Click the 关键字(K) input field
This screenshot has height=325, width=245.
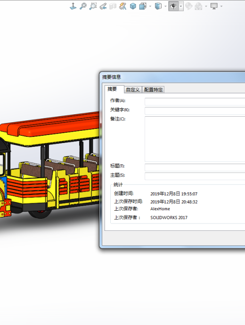(x=195, y=111)
